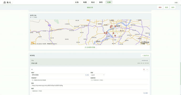
Task: Click the lowest red map marker on map
Action: point(115,36)
